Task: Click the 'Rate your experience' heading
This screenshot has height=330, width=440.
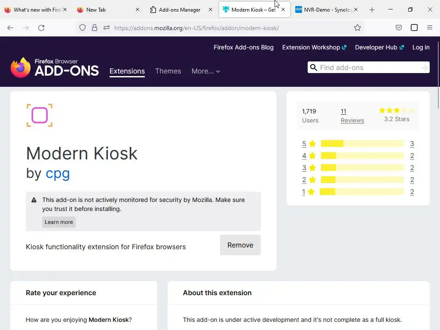Action: pos(61,293)
